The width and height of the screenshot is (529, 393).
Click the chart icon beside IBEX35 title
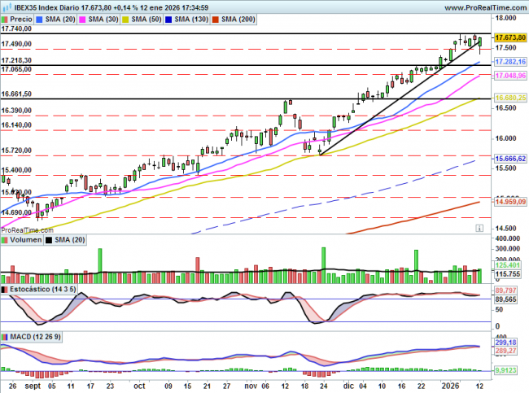(7, 7)
